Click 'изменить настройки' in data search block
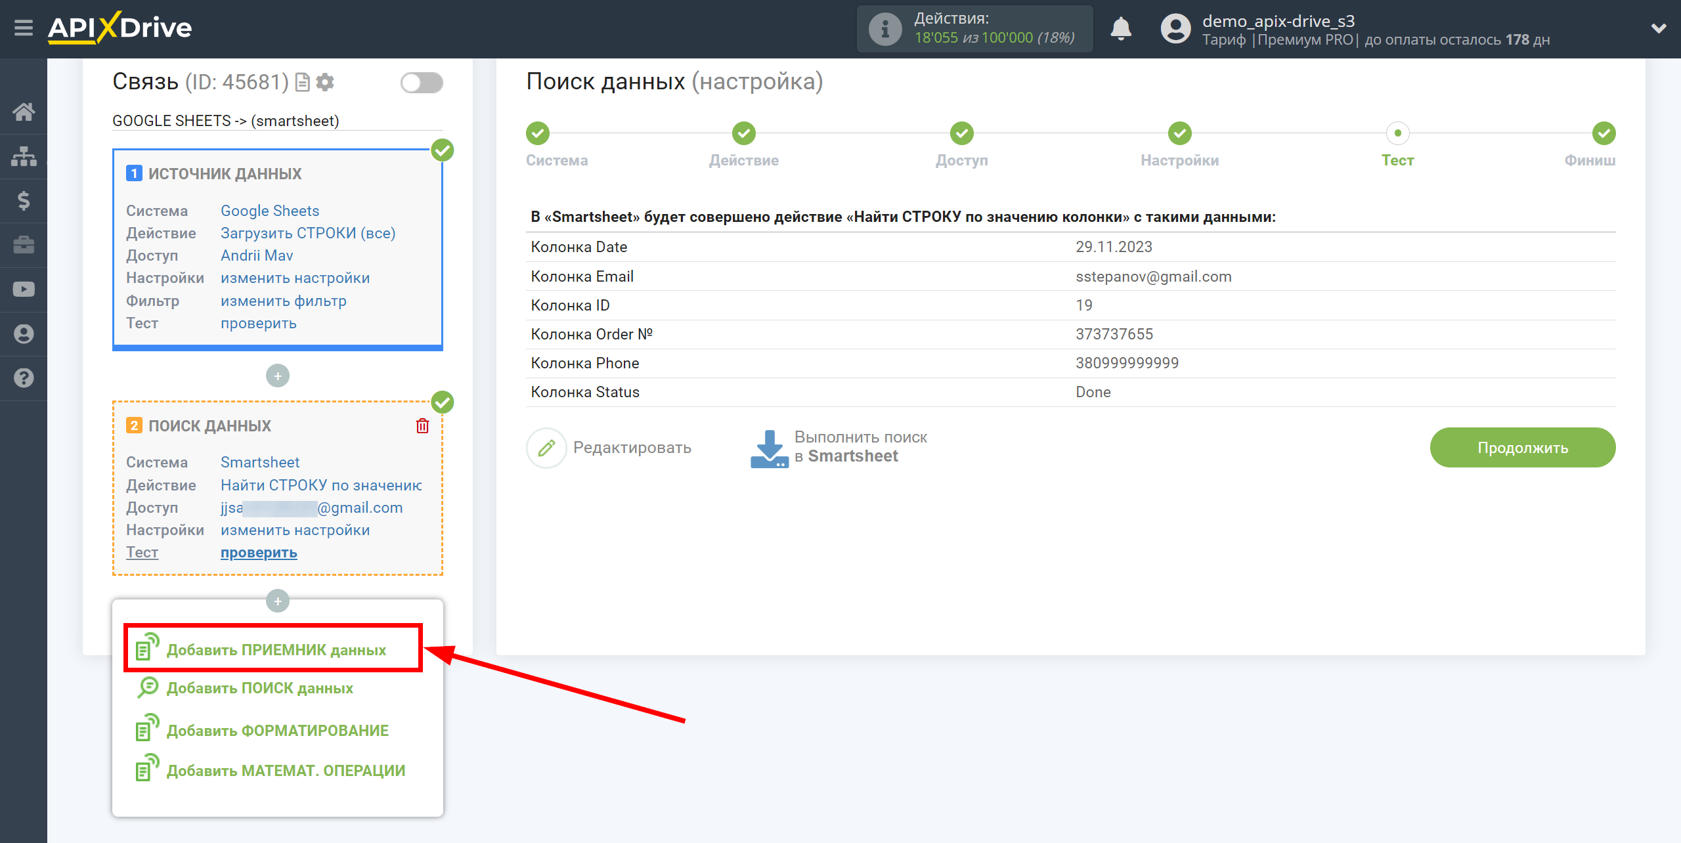The width and height of the screenshot is (1681, 843). [295, 530]
